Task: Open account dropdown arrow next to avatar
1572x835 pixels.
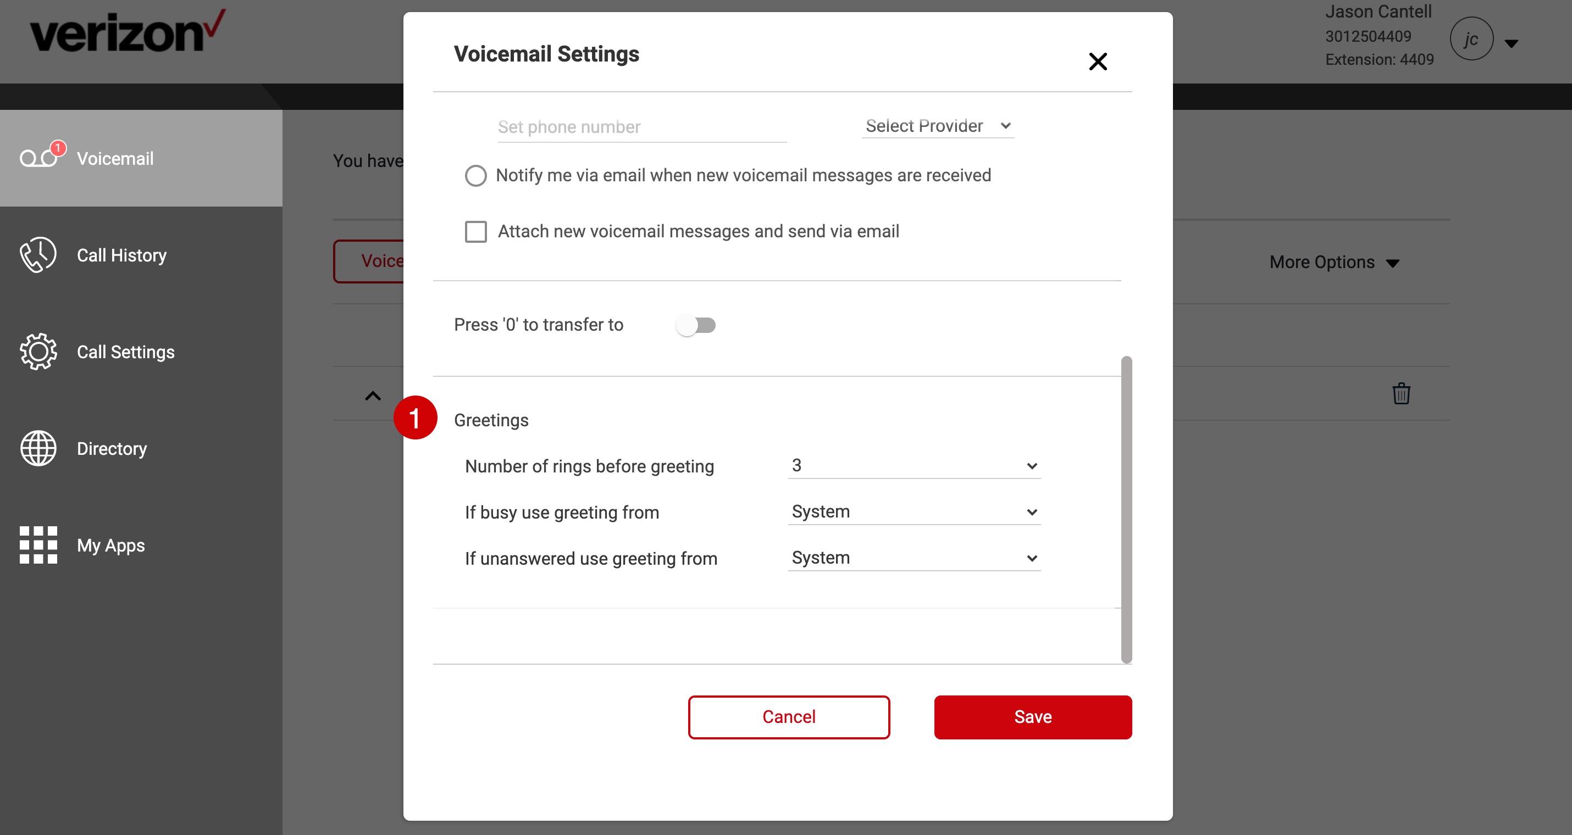Action: tap(1512, 43)
